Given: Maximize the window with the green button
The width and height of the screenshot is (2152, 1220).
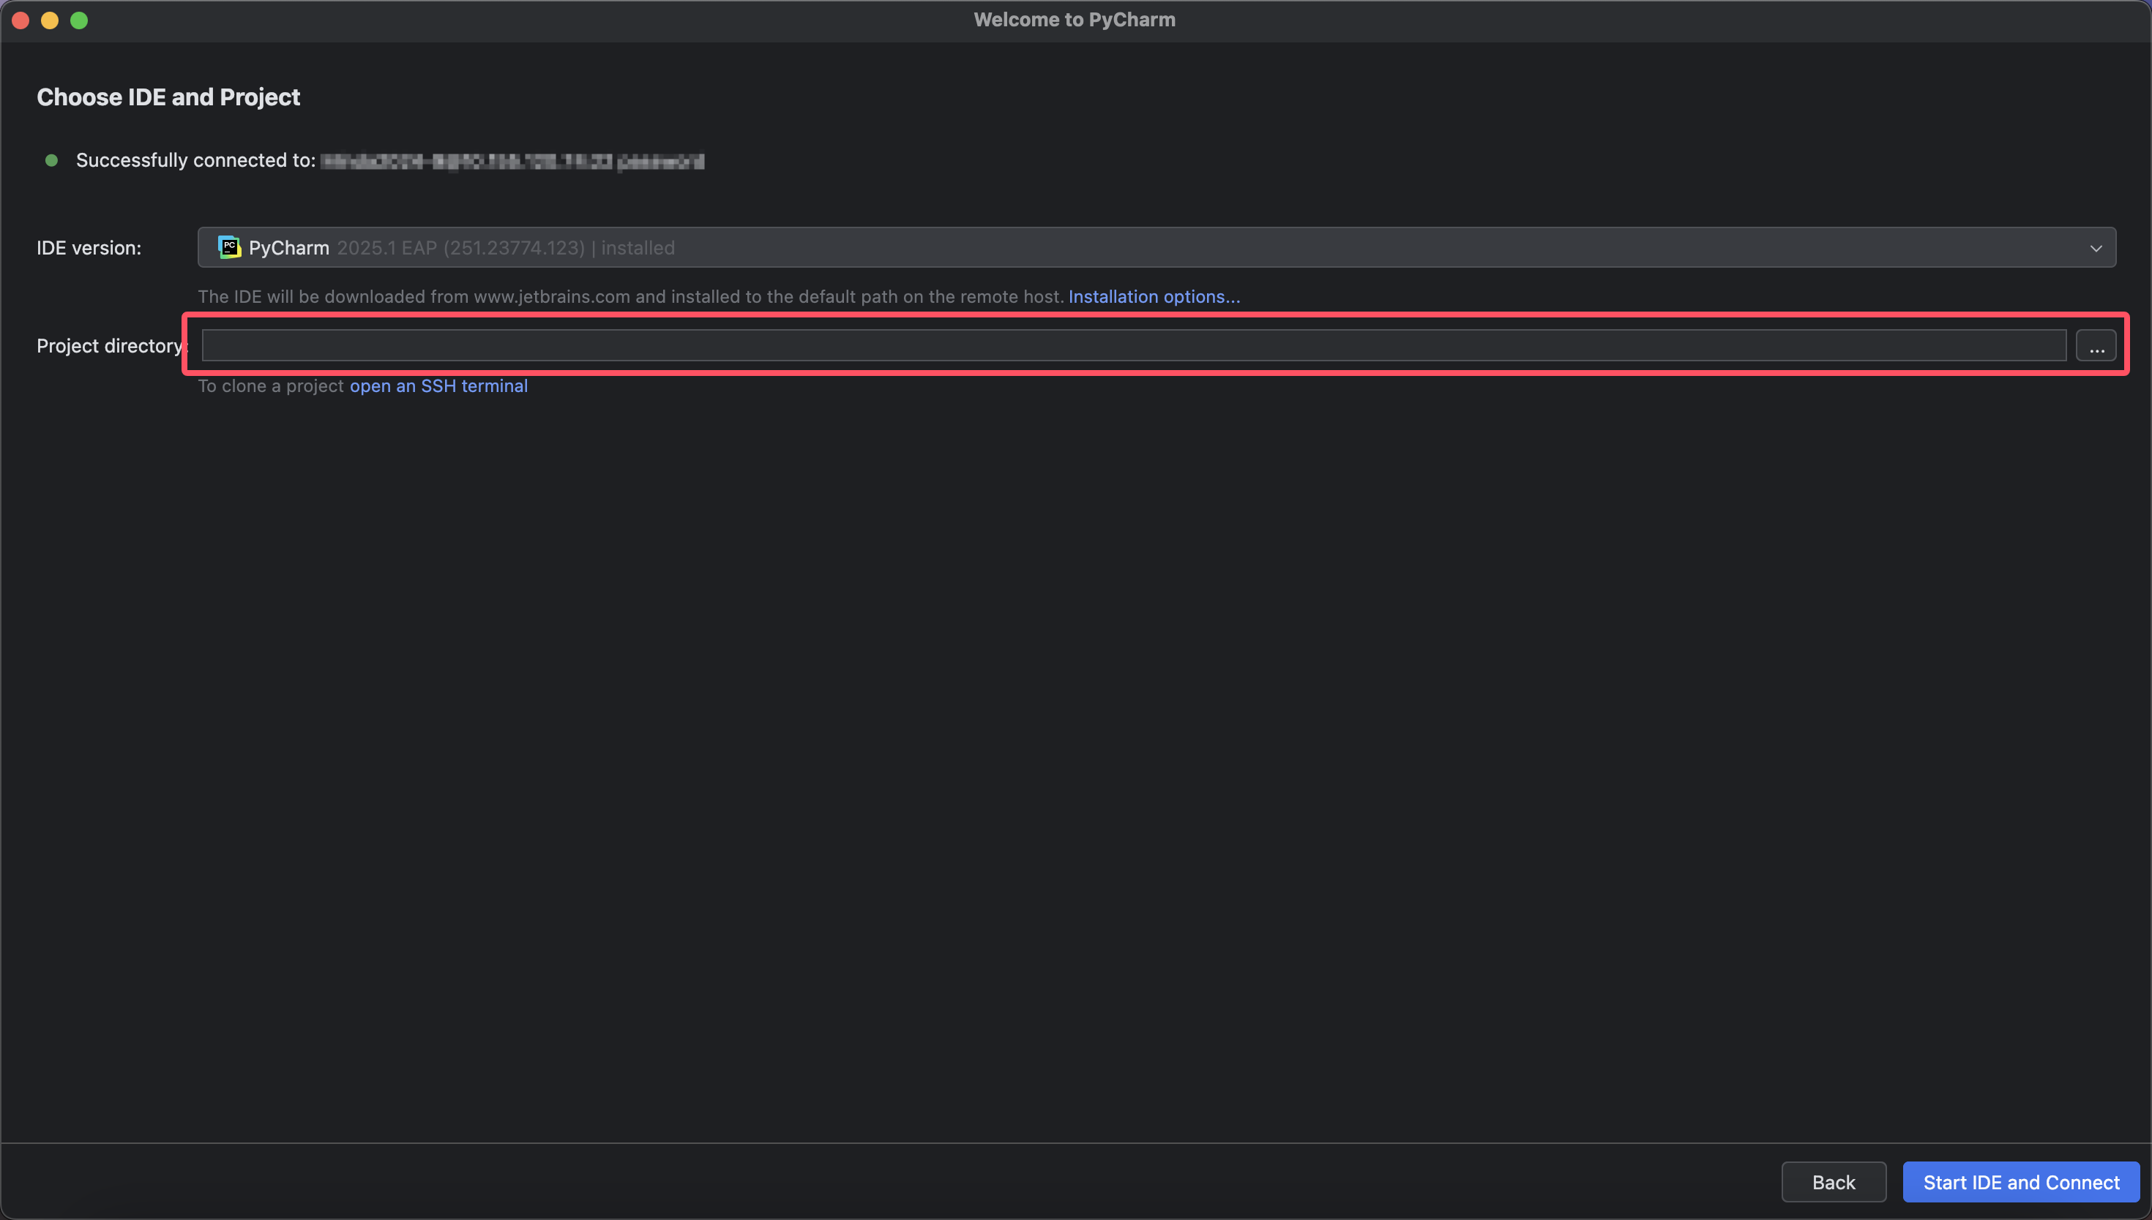Looking at the screenshot, I should [x=79, y=20].
